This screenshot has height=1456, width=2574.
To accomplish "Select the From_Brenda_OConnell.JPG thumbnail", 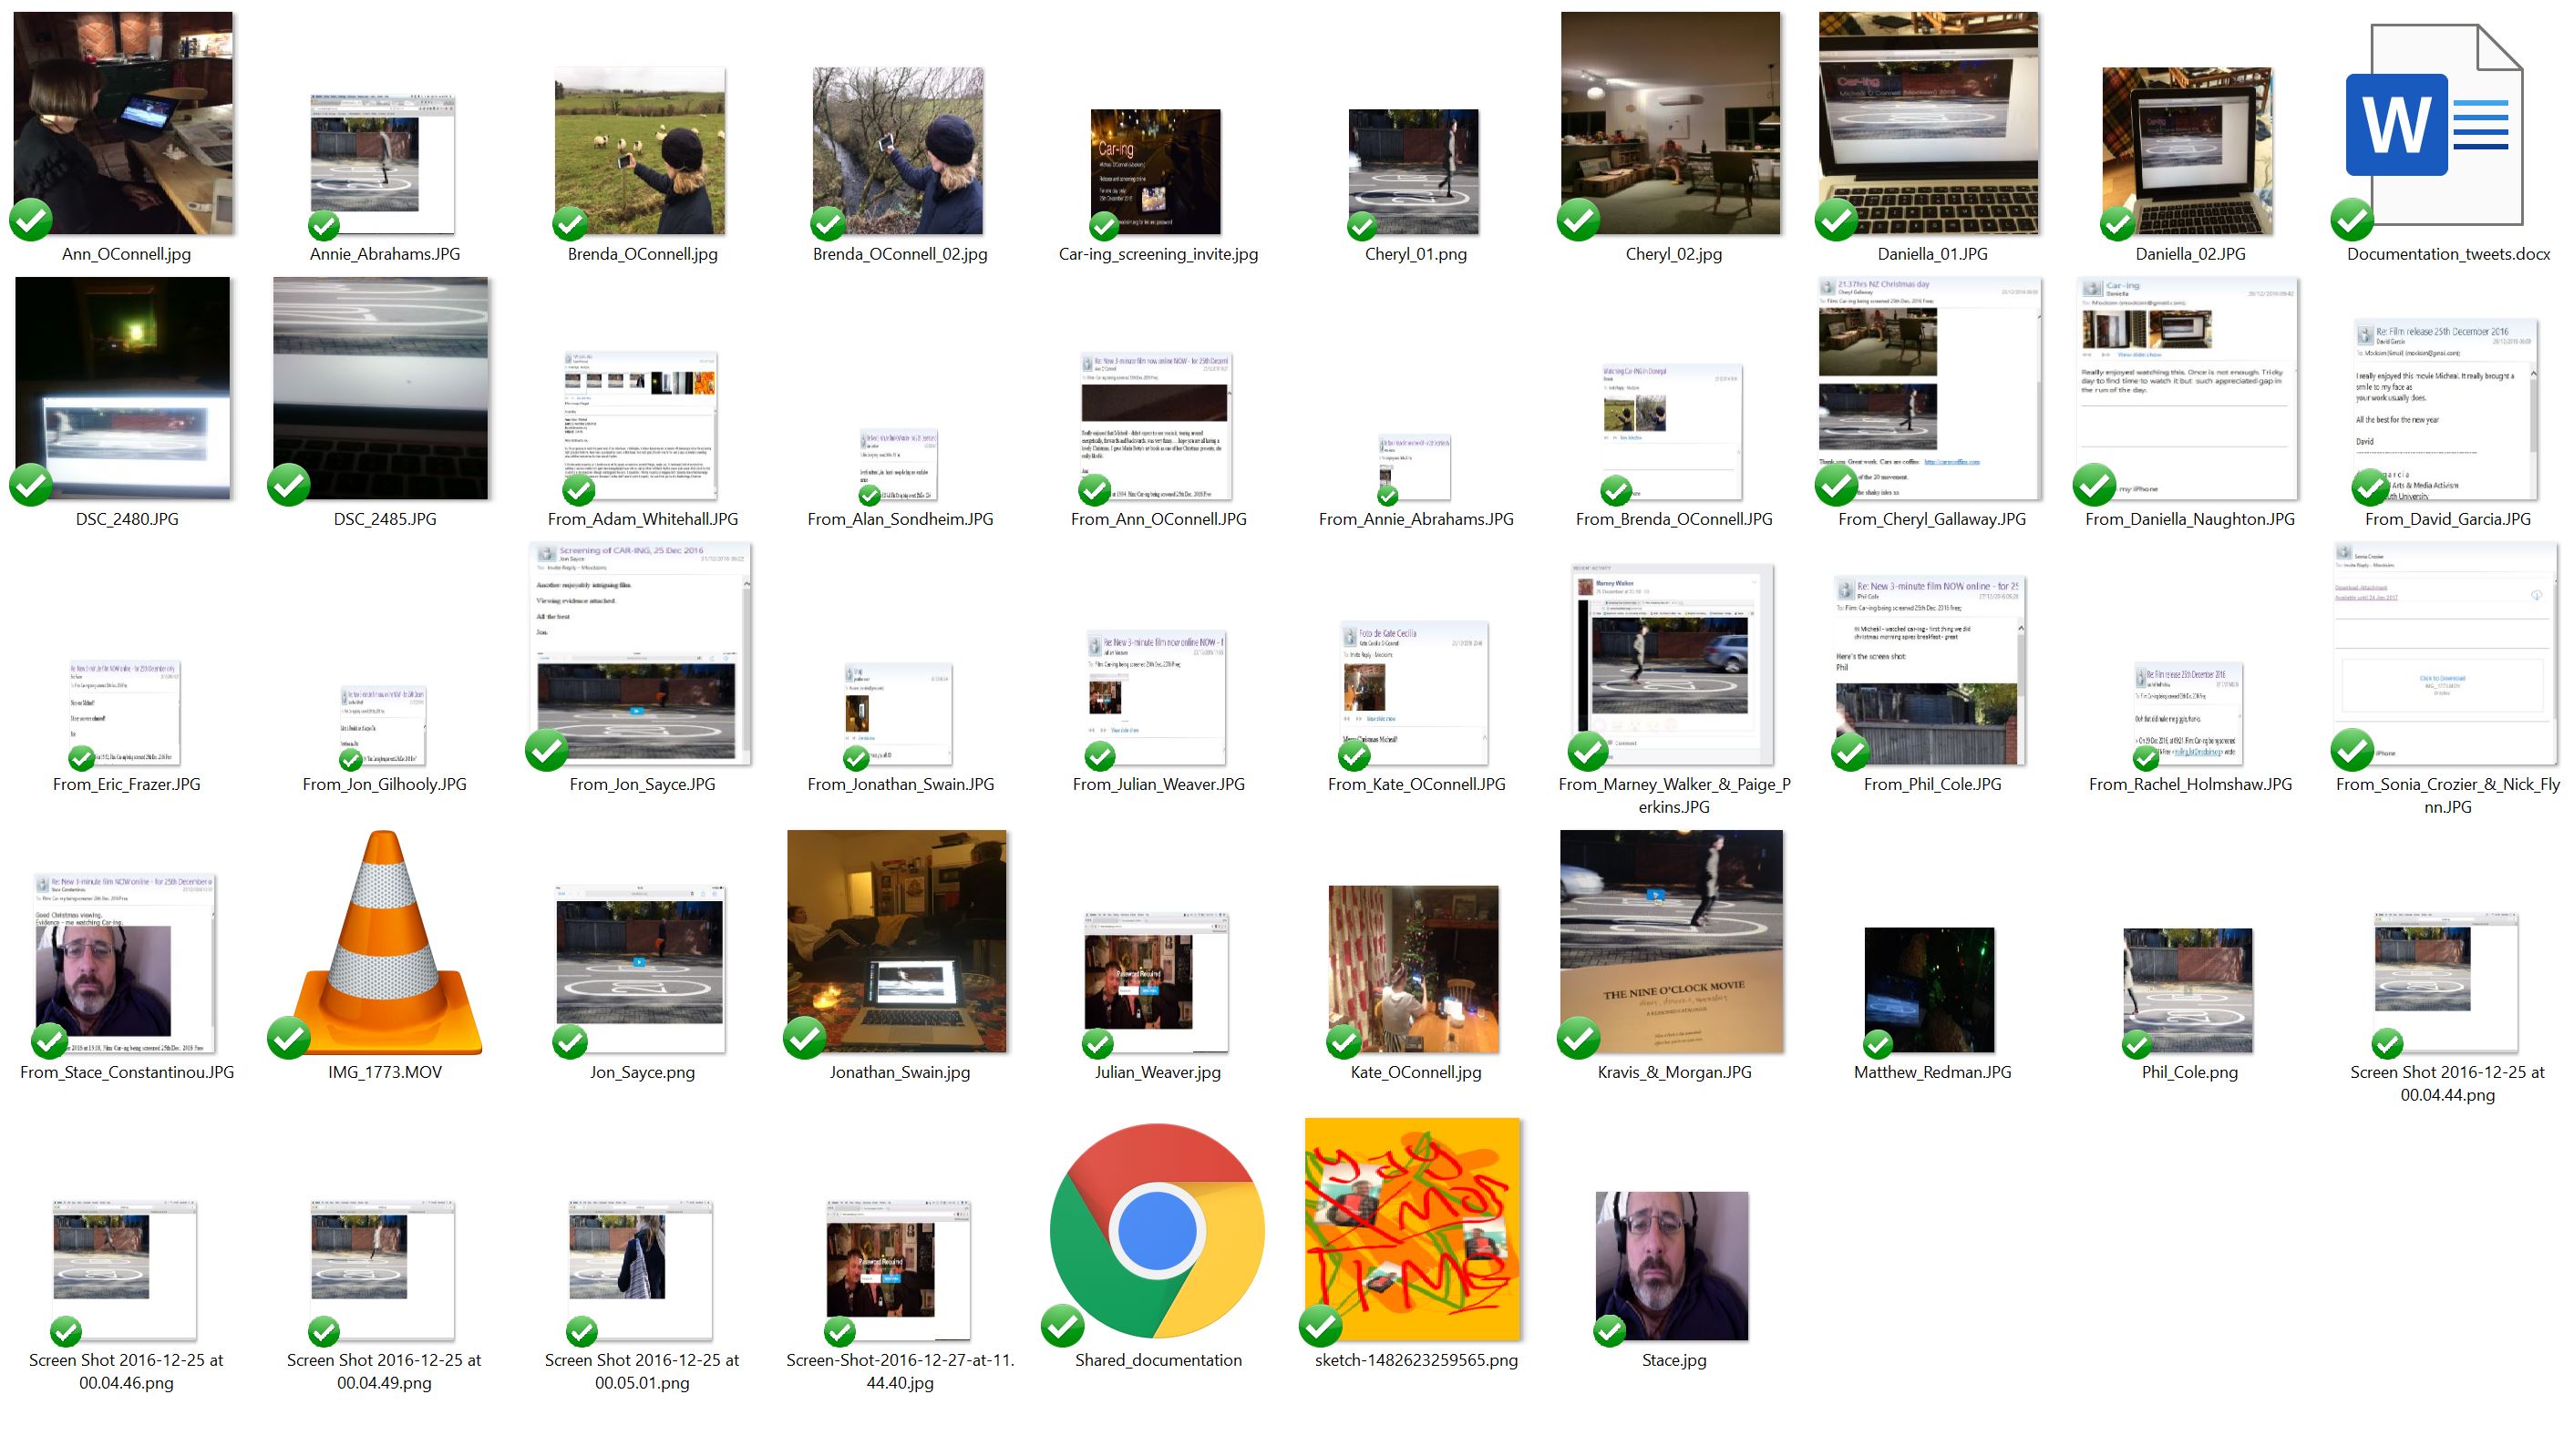I will (1673, 432).
